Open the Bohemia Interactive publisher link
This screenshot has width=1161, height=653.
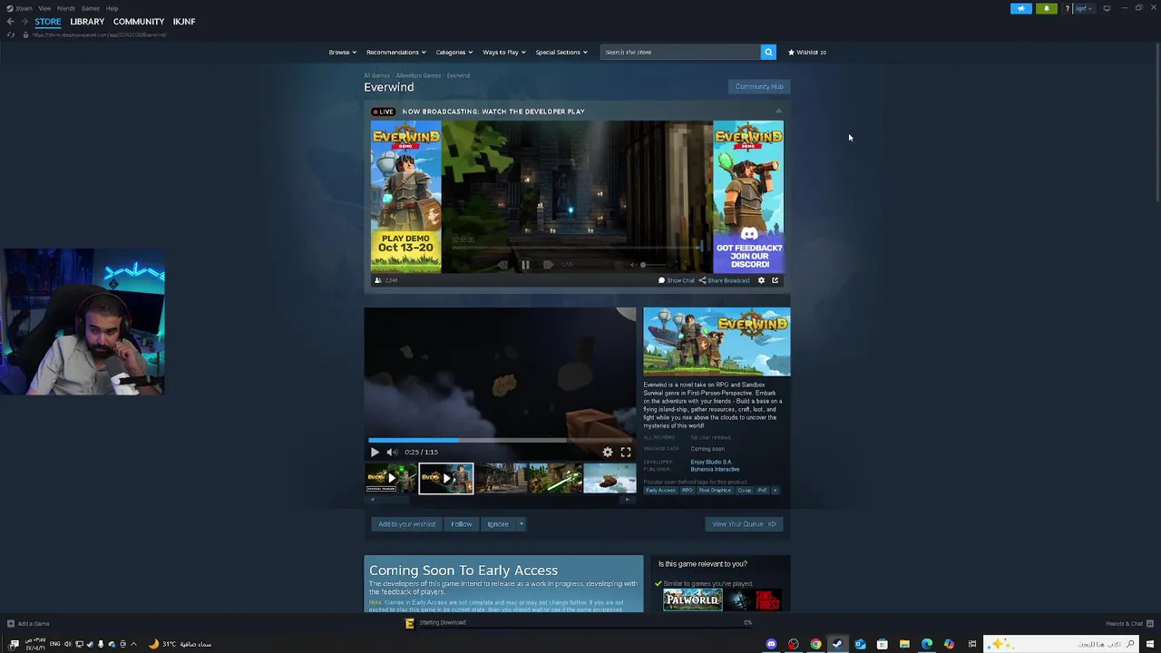pos(715,470)
